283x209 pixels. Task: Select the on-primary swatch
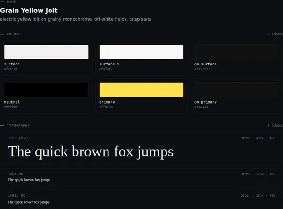pyautogui.click(x=236, y=90)
